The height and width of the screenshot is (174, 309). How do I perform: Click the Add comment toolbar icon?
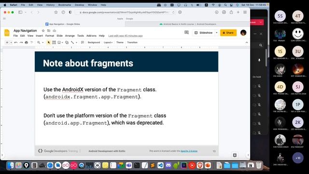83,43
